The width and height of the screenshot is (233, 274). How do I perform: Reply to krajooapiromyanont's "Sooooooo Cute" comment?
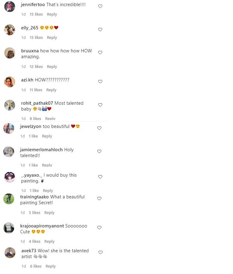pyautogui.click(x=49, y=242)
